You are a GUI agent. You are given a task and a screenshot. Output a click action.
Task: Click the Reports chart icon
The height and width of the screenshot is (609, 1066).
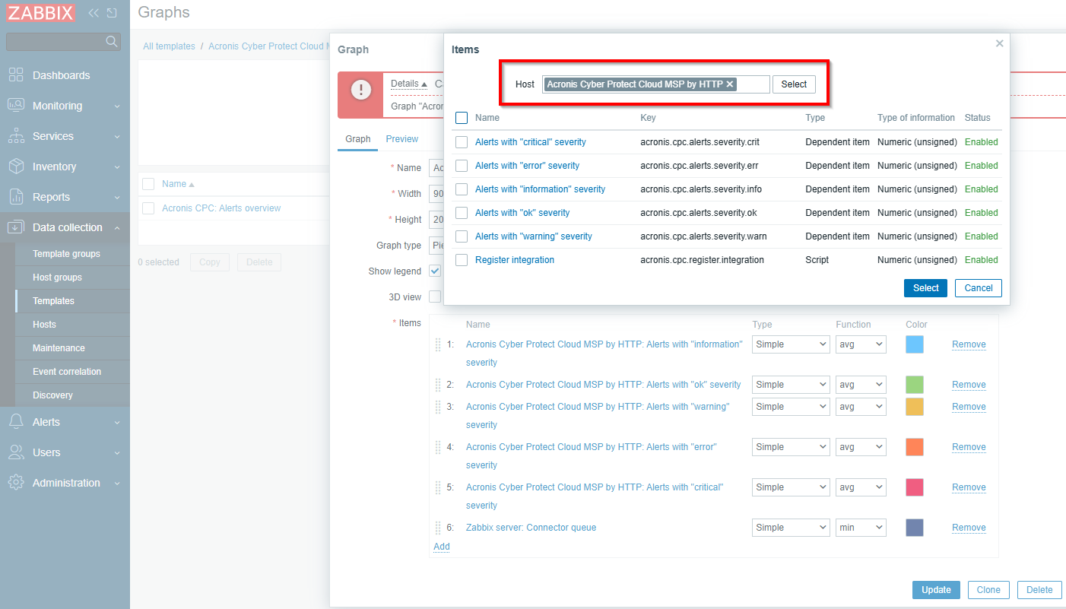pos(16,196)
